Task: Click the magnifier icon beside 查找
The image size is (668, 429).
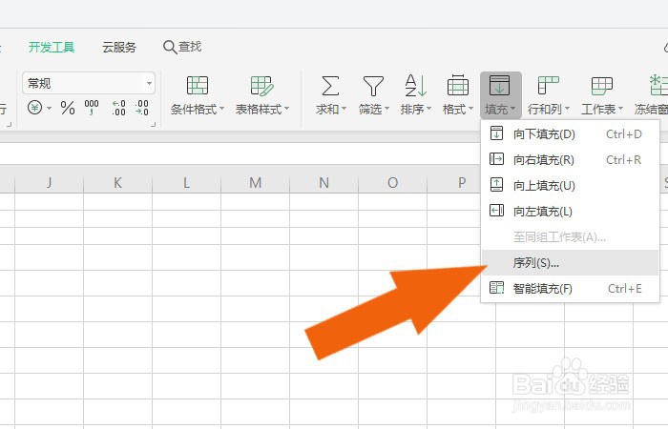Action: [170, 47]
